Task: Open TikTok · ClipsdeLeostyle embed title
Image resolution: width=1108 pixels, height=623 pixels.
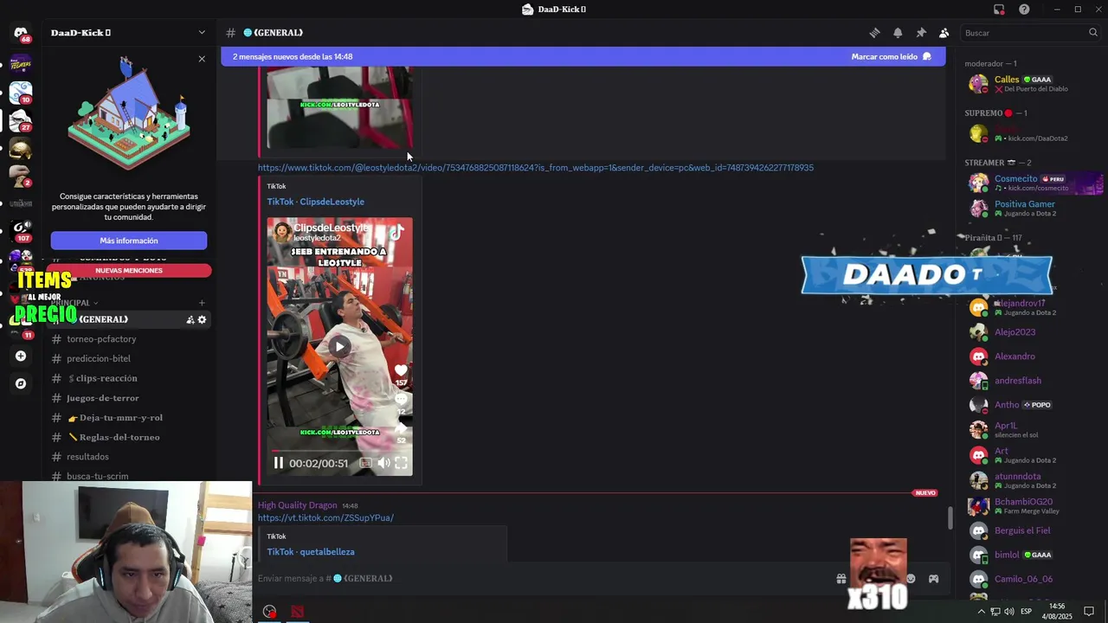Action: pos(315,202)
